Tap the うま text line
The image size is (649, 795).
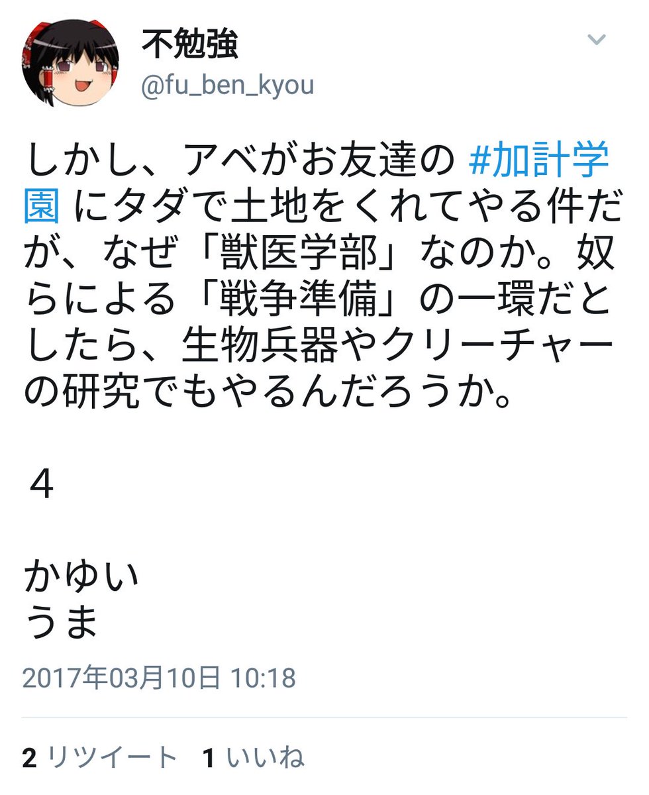click(x=62, y=623)
